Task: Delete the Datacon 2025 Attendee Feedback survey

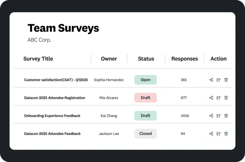Action: [226, 134]
